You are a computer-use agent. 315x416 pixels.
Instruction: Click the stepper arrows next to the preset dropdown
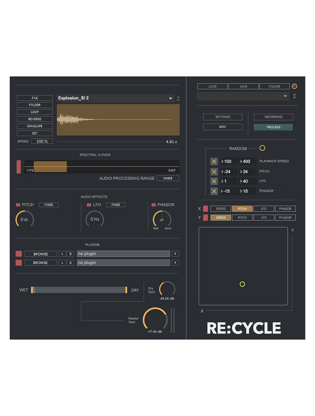tap(295, 96)
